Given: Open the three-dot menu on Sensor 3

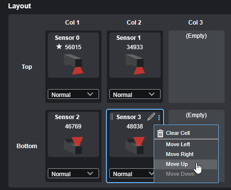Looking at the screenshot, I should point(159,118).
